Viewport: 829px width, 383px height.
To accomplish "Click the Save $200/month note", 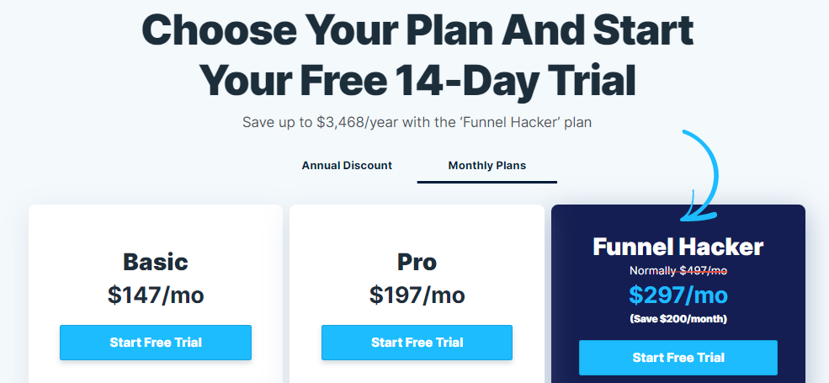I will [678, 320].
